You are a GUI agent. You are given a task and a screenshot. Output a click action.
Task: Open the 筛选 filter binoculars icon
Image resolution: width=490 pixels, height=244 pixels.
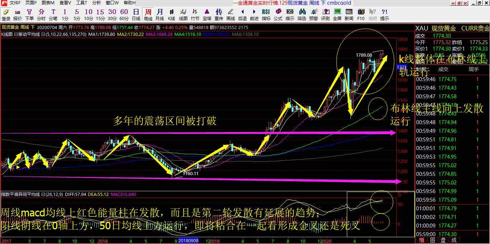pos(302,15)
